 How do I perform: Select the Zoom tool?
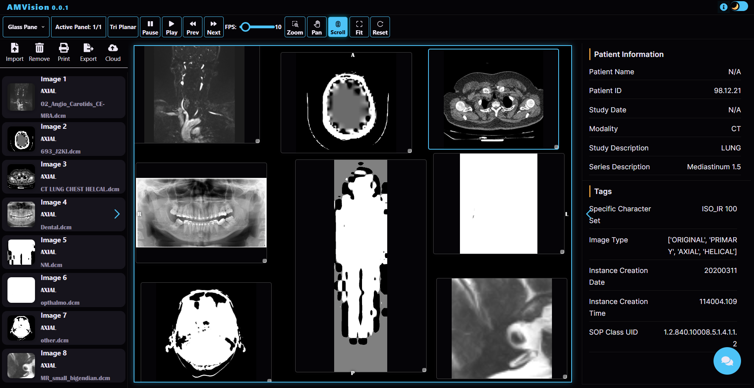click(x=295, y=27)
